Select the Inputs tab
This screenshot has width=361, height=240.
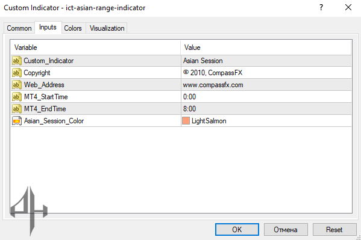48,27
